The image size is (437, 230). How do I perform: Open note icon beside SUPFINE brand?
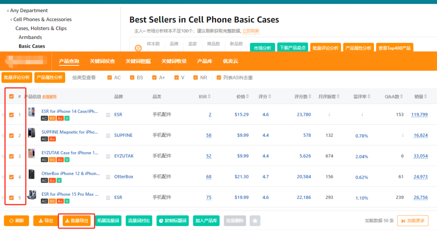(108, 136)
